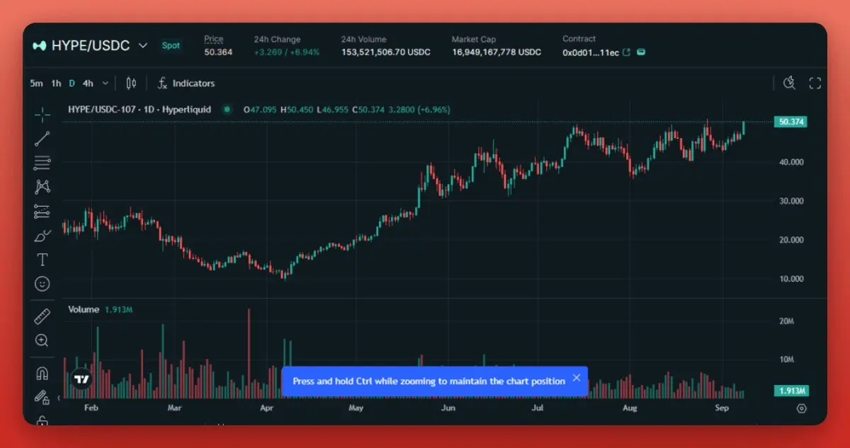Select the trend line drawing tool

click(x=42, y=139)
